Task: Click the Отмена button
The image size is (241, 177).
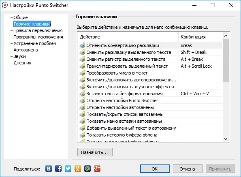Action: (188, 169)
